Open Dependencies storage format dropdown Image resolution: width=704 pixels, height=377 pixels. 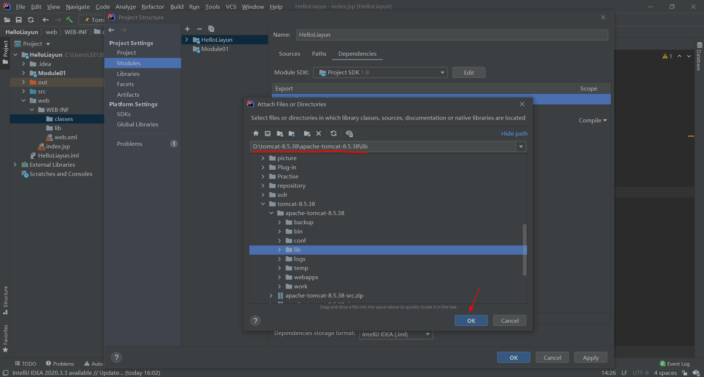pos(396,335)
